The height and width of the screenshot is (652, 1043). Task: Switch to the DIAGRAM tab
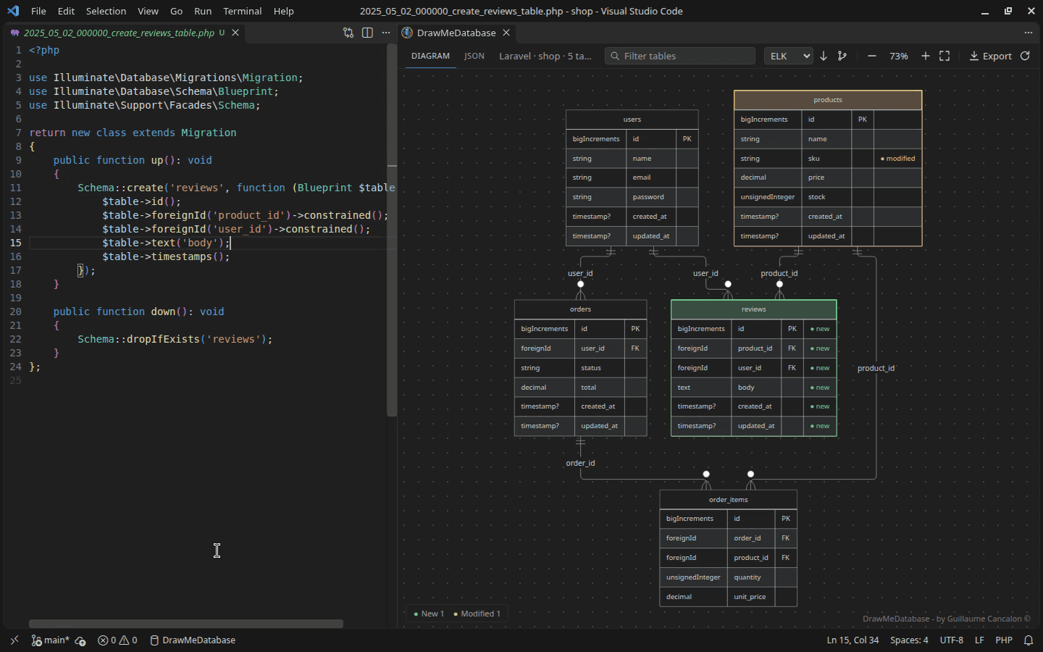coord(430,56)
